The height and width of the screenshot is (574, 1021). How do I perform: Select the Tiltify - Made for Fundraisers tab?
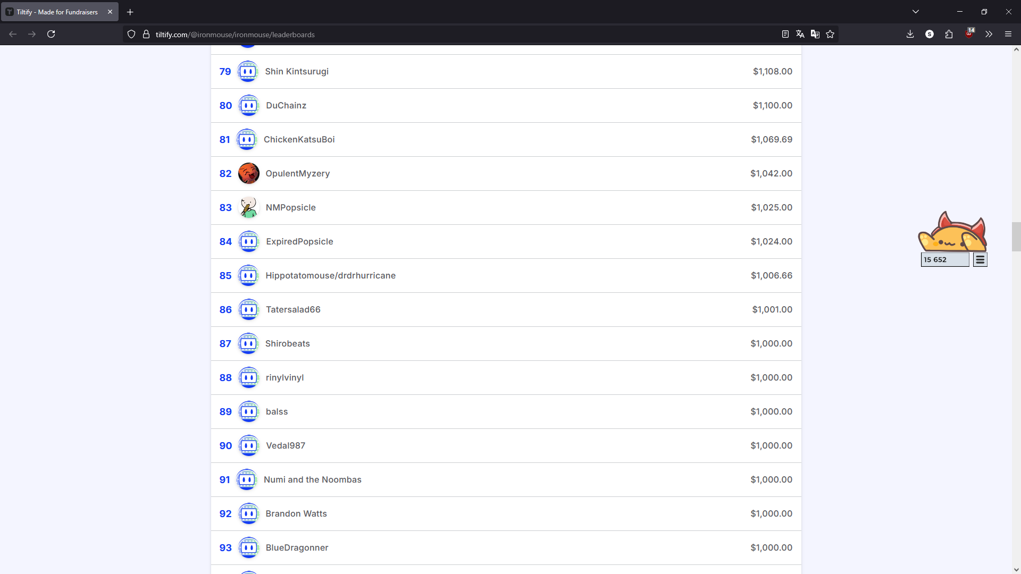(60, 12)
